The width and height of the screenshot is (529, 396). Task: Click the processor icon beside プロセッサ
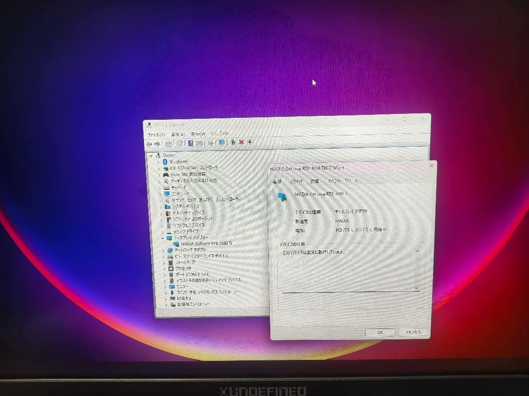171,269
